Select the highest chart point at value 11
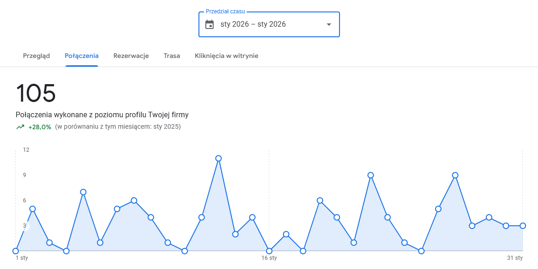Screen dimensions: 538x269 (219, 158)
